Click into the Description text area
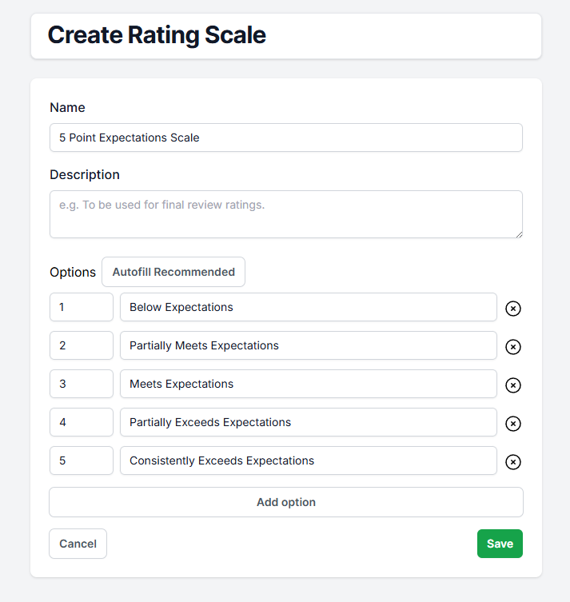The width and height of the screenshot is (570, 602). [x=285, y=214]
